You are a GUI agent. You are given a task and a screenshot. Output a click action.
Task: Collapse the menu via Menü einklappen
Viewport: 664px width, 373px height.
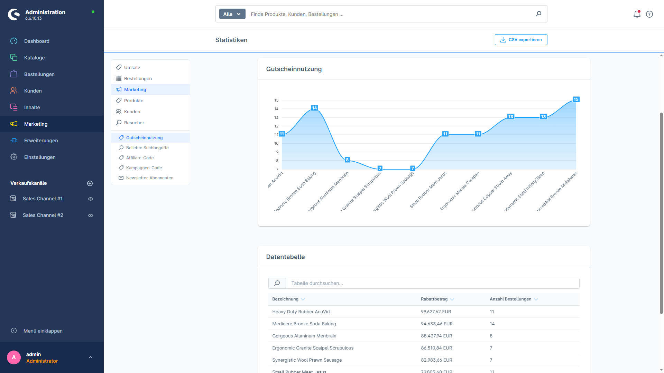click(43, 331)
